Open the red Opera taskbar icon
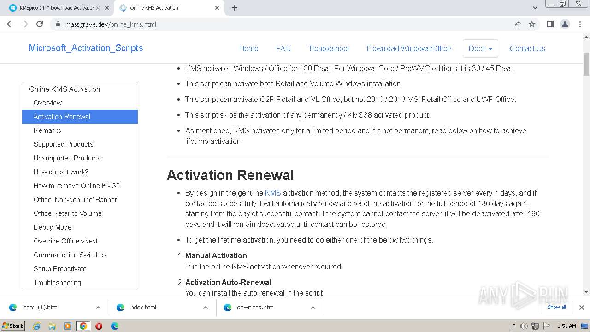The height and width of the screenshot is (332, 590). 99,326
